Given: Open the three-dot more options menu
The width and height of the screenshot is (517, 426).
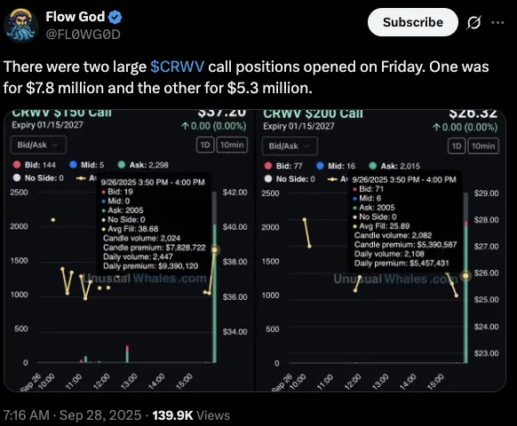Looking at the screenshot, I should click(x=497, y=22).
